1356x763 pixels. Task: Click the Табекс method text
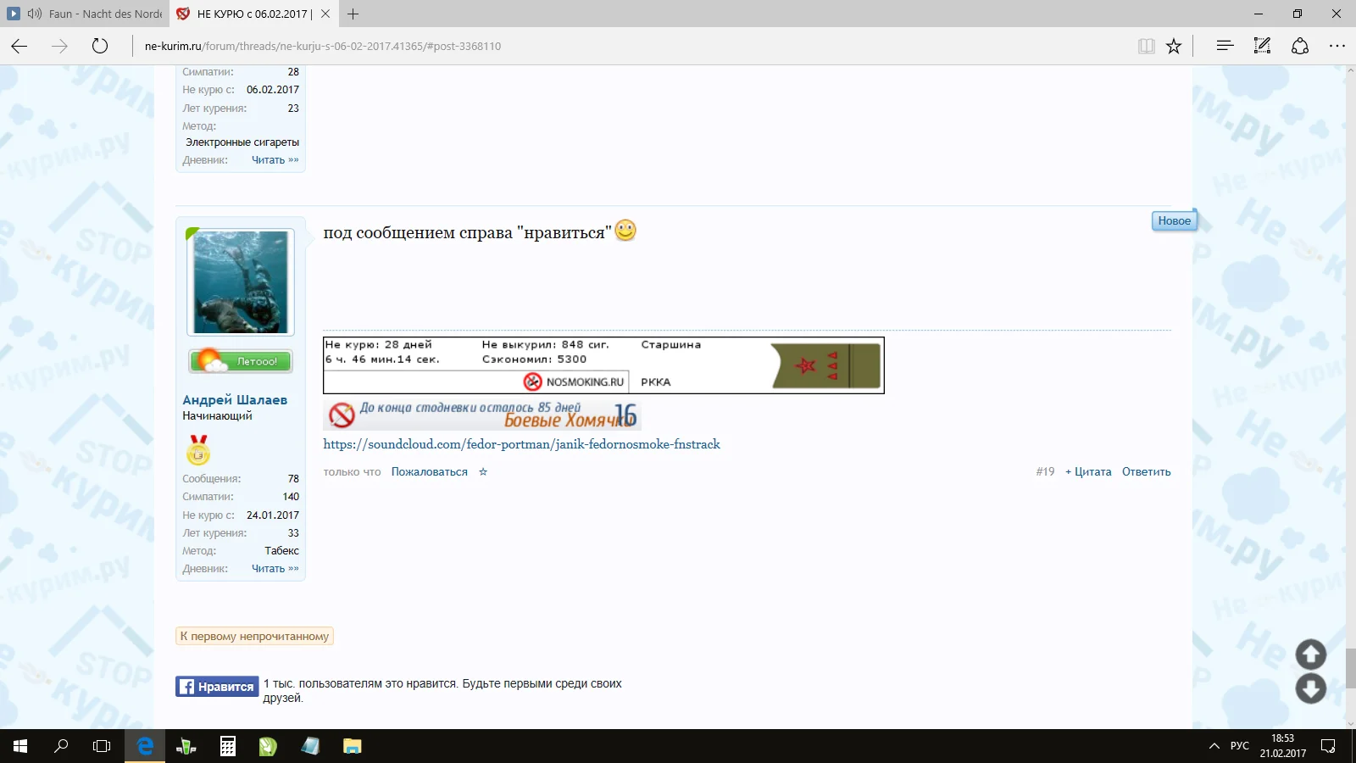point(281,551)
